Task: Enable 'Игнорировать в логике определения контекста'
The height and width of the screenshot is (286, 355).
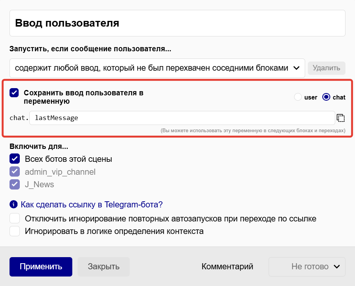Action: tap(14, 231)
